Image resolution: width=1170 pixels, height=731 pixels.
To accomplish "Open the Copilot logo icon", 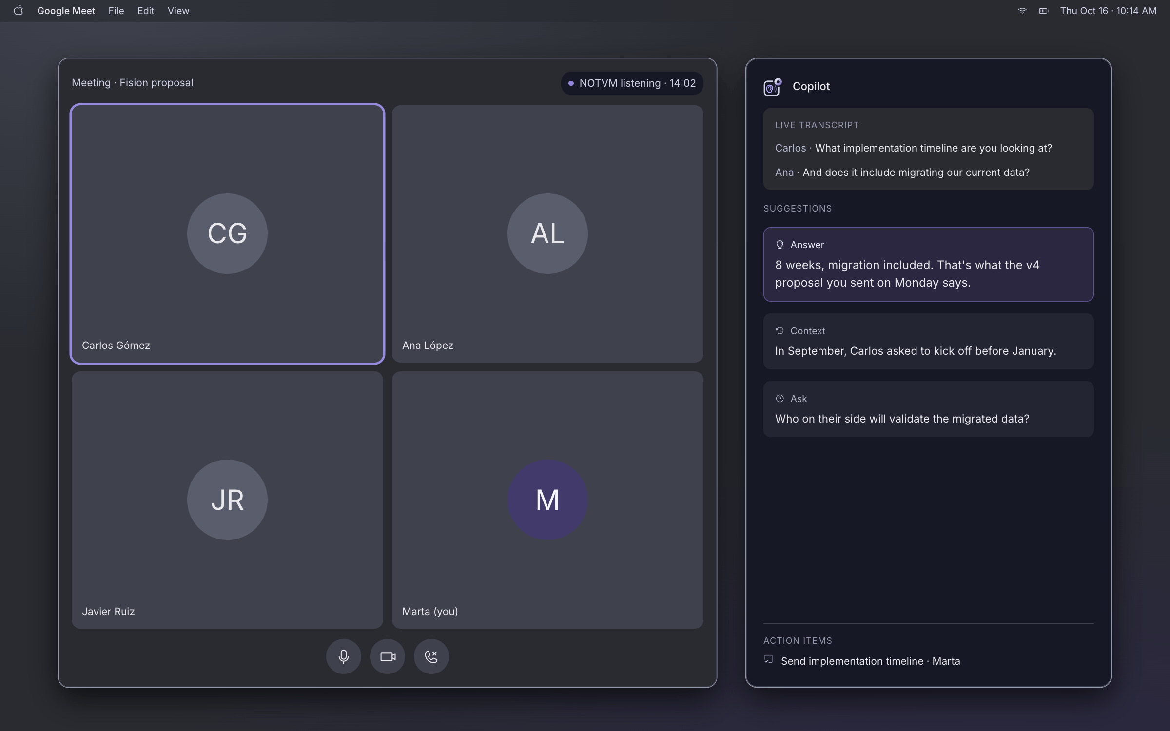I will pyautogui.click(x=772, y=87).
